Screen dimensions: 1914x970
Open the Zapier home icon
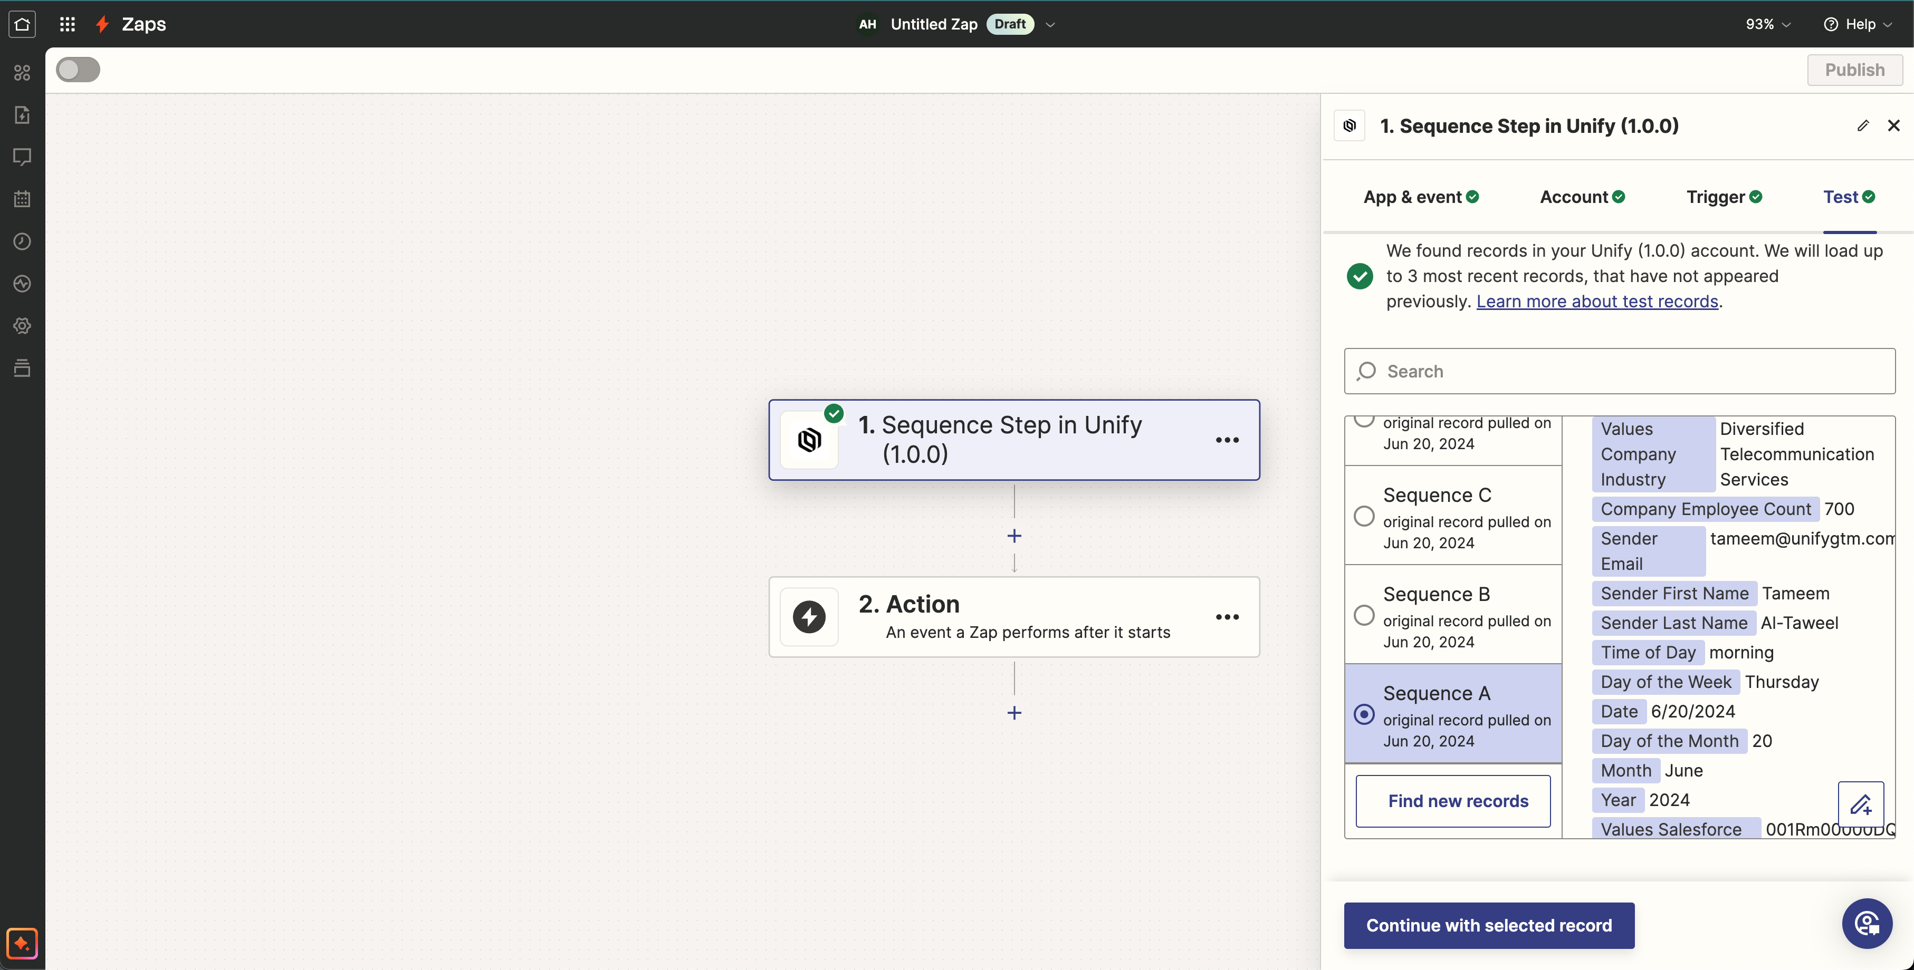22,24
